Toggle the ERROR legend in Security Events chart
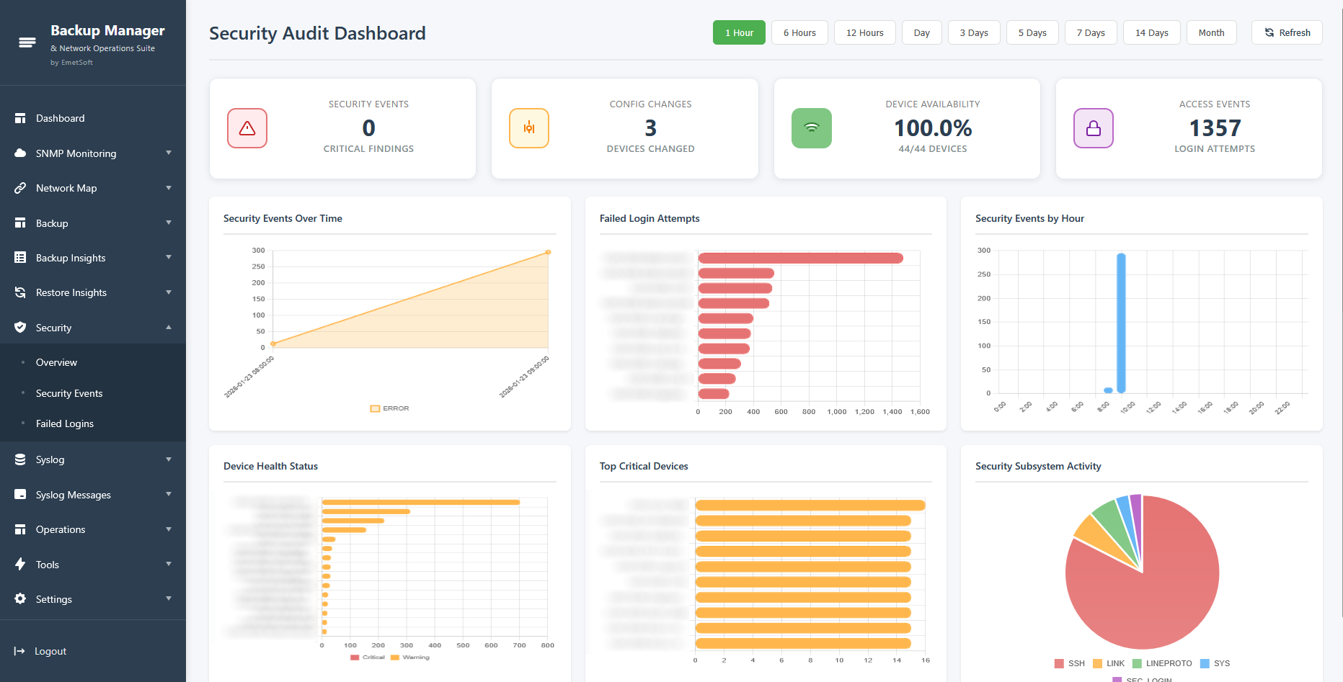 [389, 408]
